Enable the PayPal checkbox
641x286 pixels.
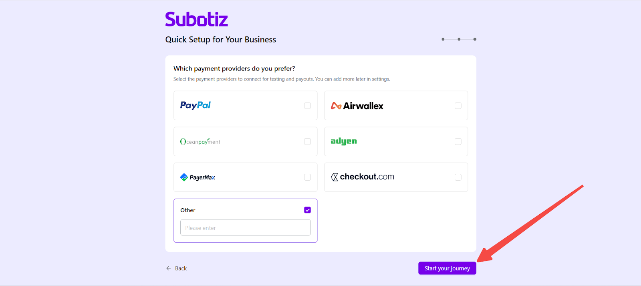(307, 106)
